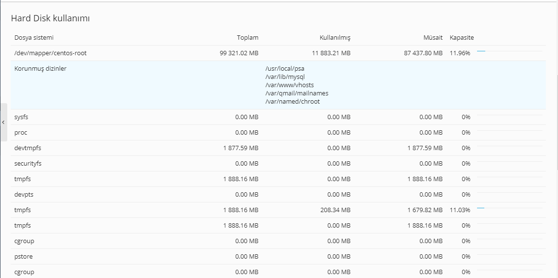This screenshot has width=558, height=278.
Task: Click the tmpfs available value 1 679.82 MB
Action: pyautogui.click(x=425, y=210)
